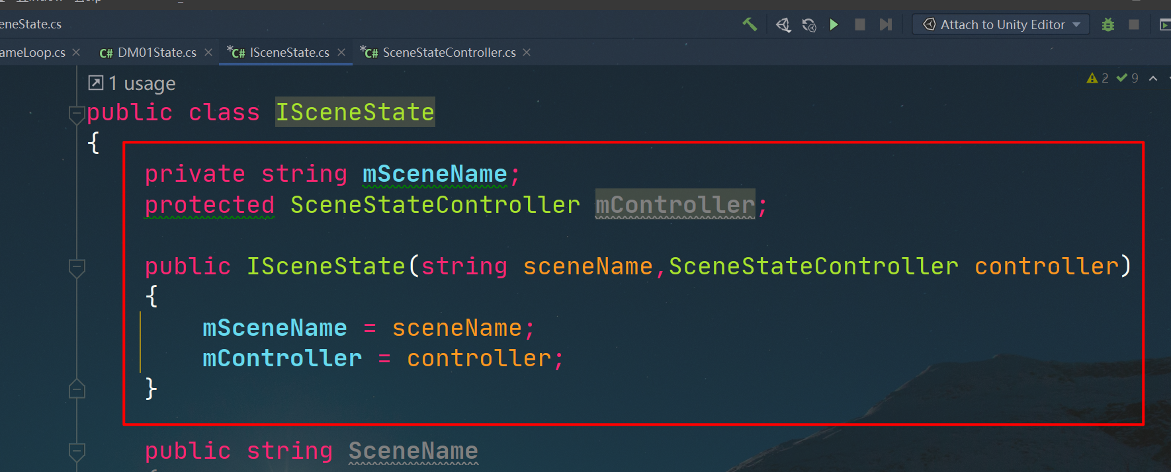The image size is (1171, 472).
Task: Click the green Debug bug icon
Action: point(1108,25)
